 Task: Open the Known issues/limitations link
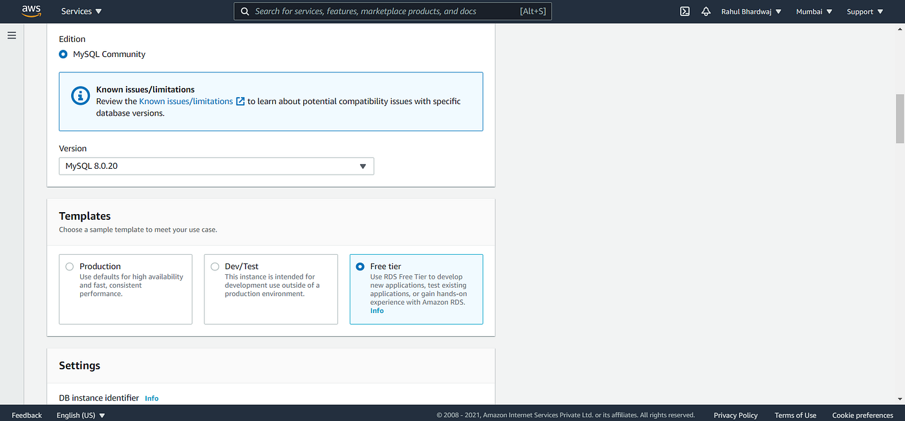click(x=186, y=102)
